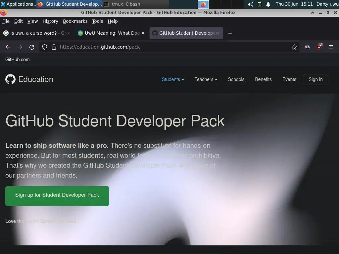Click the GitHub Octocat logo beside Education

(x=10, y=79)
